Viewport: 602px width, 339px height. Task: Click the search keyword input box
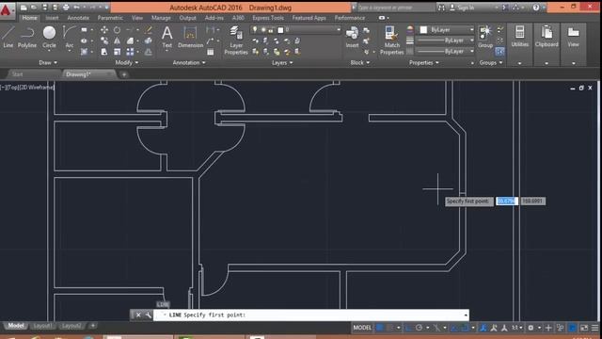[395, 8]
